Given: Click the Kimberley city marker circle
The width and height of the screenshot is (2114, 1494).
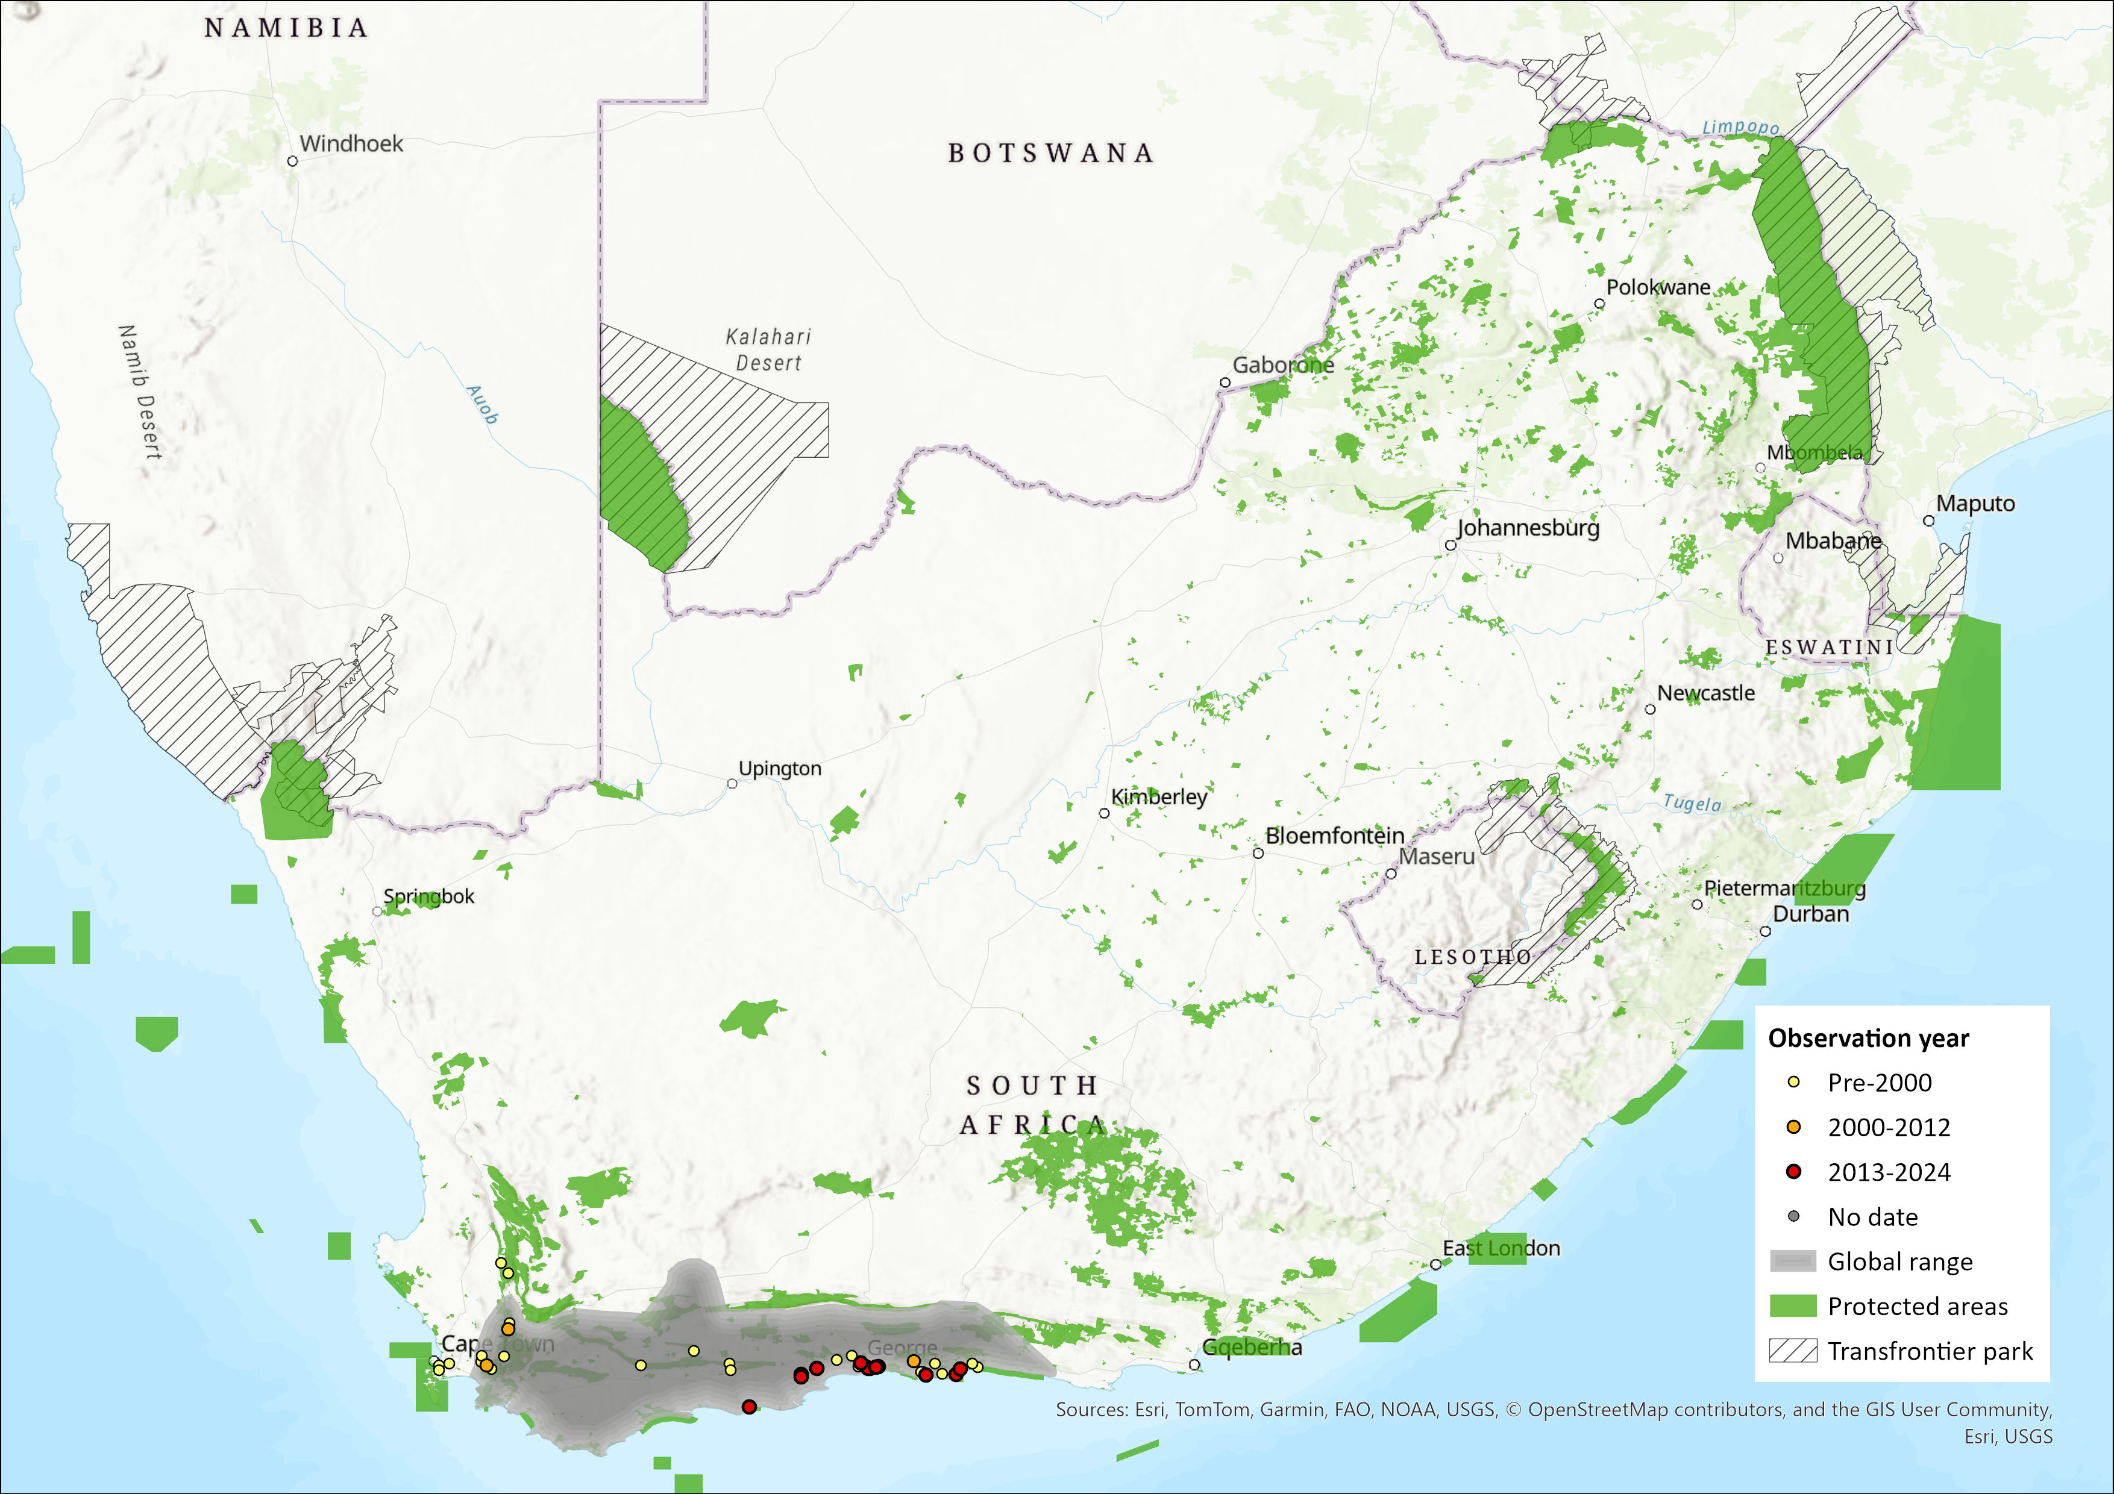Looking at the screenshot, I should click(x=1104, y=813).
